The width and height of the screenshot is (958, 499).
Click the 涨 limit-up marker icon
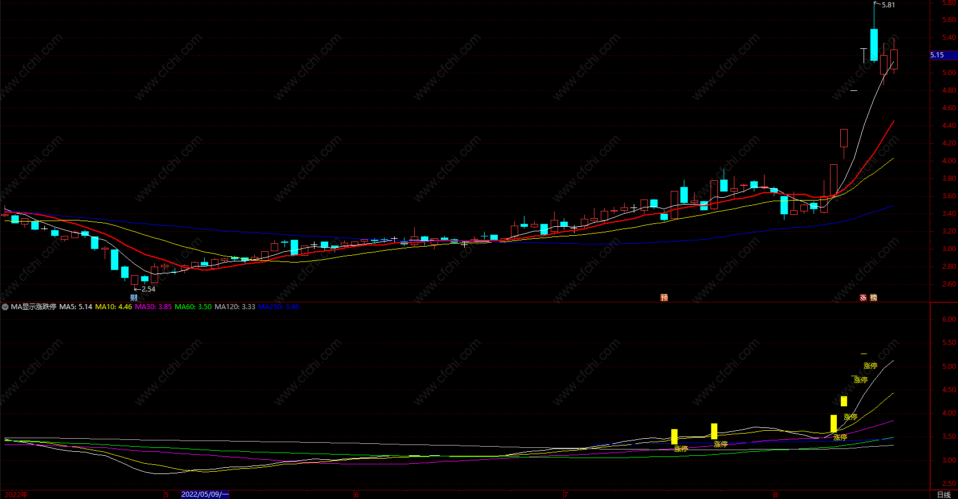pyautogui.click(x=863, y=298)
